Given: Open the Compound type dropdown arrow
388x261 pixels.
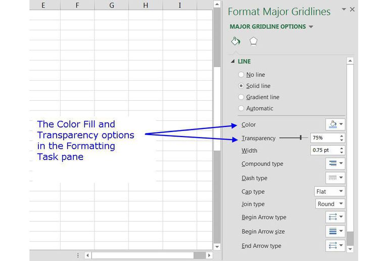Looking at the screenshot, I should tap(341, 163).
